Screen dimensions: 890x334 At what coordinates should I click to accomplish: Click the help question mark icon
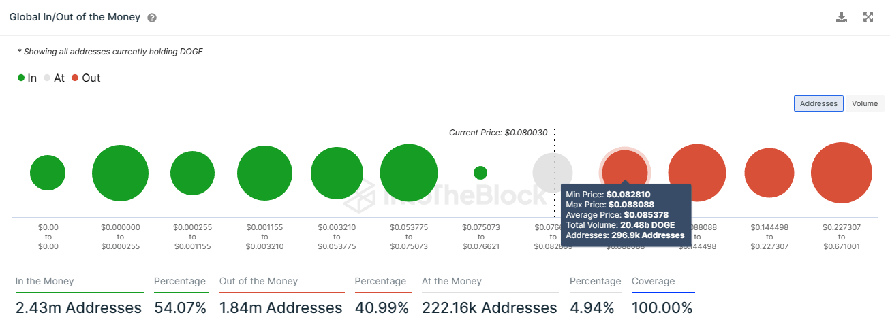pos(152,18)
